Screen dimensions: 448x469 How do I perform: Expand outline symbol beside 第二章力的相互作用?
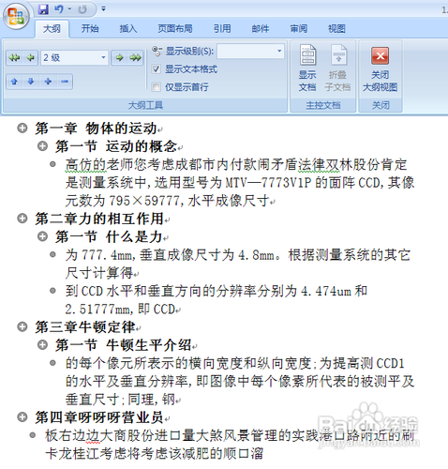click(22, 219)
